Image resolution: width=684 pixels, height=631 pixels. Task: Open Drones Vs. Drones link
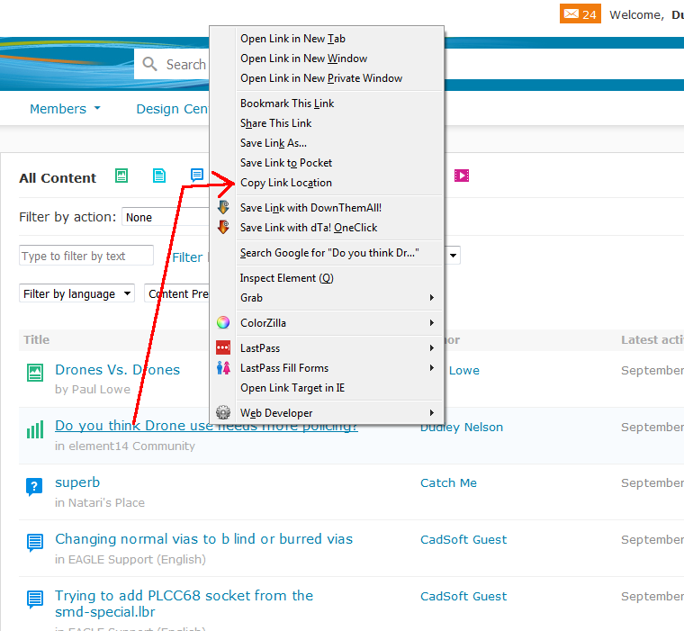pos(117,370)
